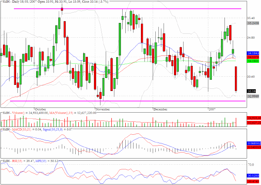The image size is (261, 185).
Task: Select the black 33.16 closing price tag
Action: click(x=251, y=91)
